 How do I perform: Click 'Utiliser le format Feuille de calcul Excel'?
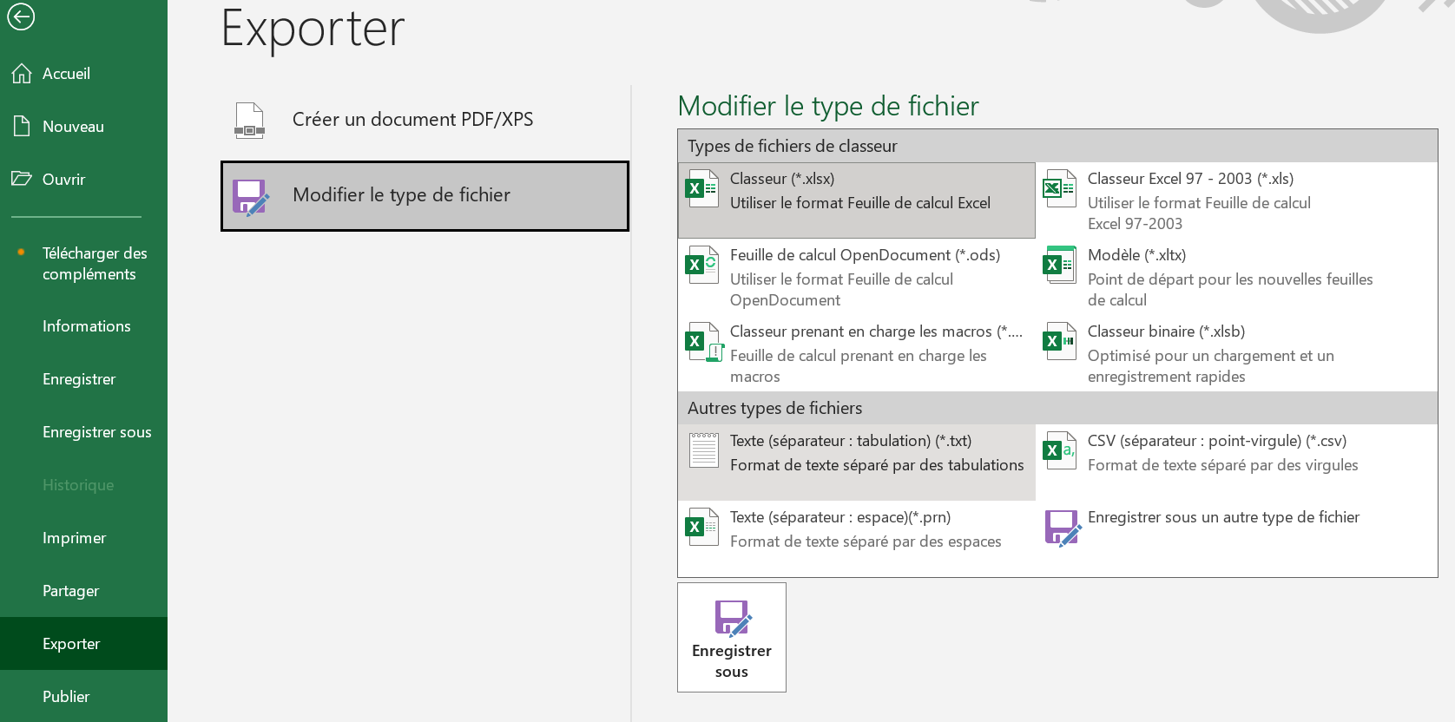click(x=860, y=203)
